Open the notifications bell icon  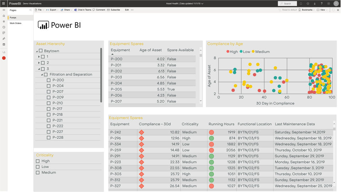(x=301, y=4)
